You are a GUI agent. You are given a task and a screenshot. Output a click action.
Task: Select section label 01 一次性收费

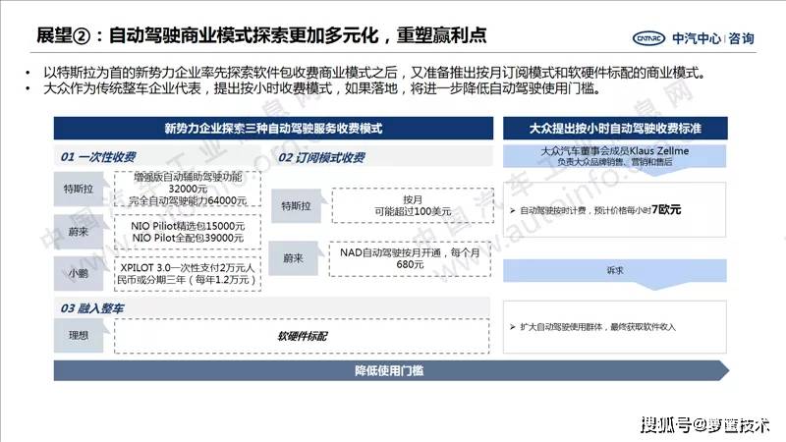[x=97, y=157]
